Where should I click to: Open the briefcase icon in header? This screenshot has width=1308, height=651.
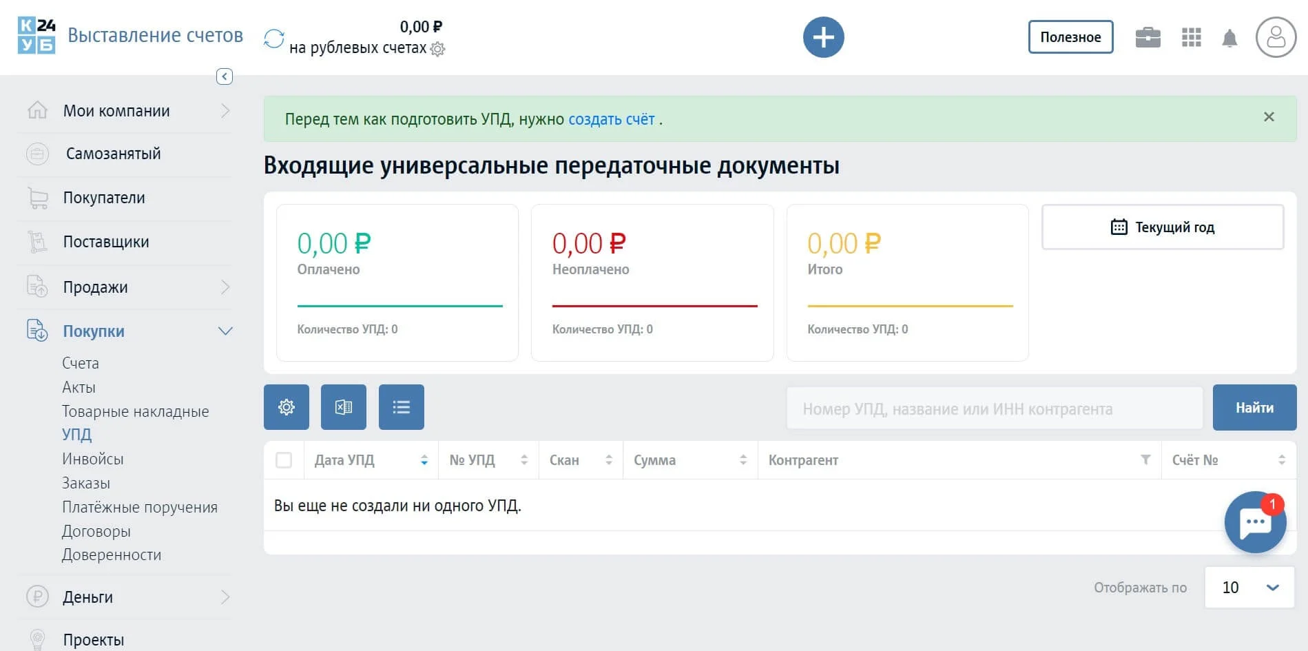tap(1148, 37)
